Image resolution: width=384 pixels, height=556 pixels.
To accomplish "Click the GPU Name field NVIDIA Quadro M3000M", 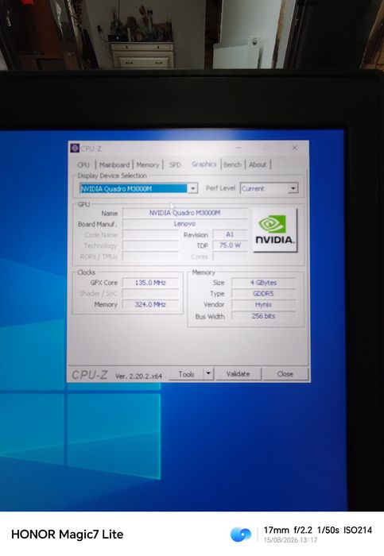I will pos(185,213).
